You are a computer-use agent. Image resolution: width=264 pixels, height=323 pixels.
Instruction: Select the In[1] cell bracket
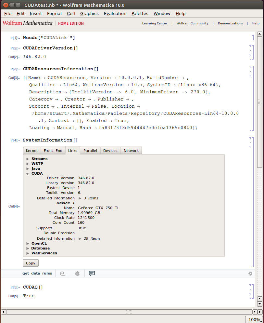tap(253, 37)
